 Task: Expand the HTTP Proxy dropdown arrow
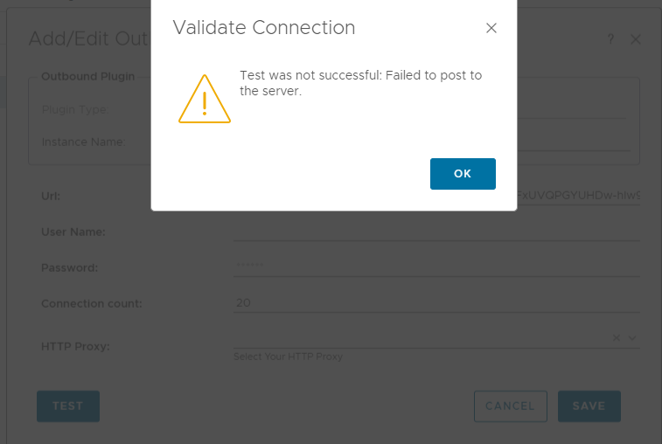click(x=631, y=338)
